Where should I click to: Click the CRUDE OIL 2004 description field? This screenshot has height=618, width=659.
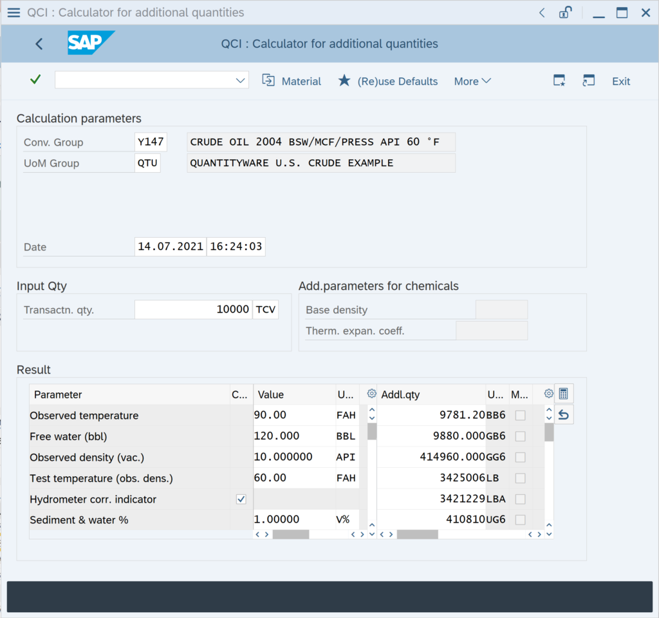point(321,142)
